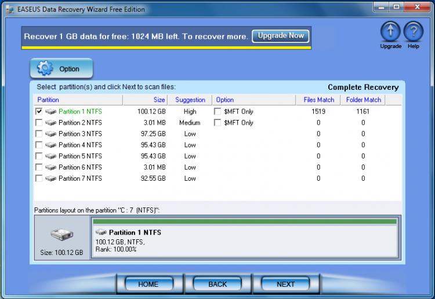Viewport: 435px width, 299px height.
Task: Open Help with the question mark icon
Action: [413, 32]
